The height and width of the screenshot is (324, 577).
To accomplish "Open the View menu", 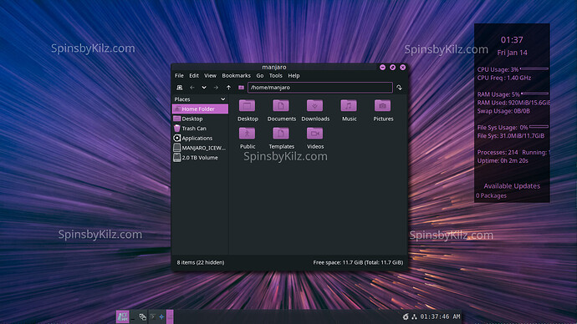I will [x=210, y=76].
